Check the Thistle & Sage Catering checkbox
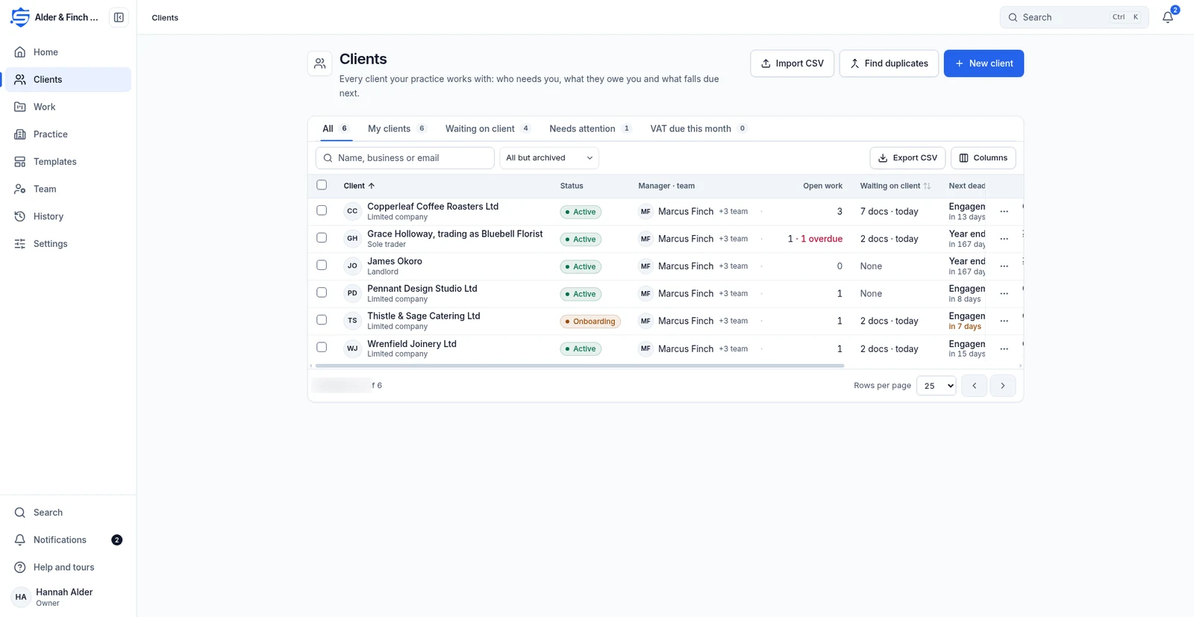 pos(322,320)
